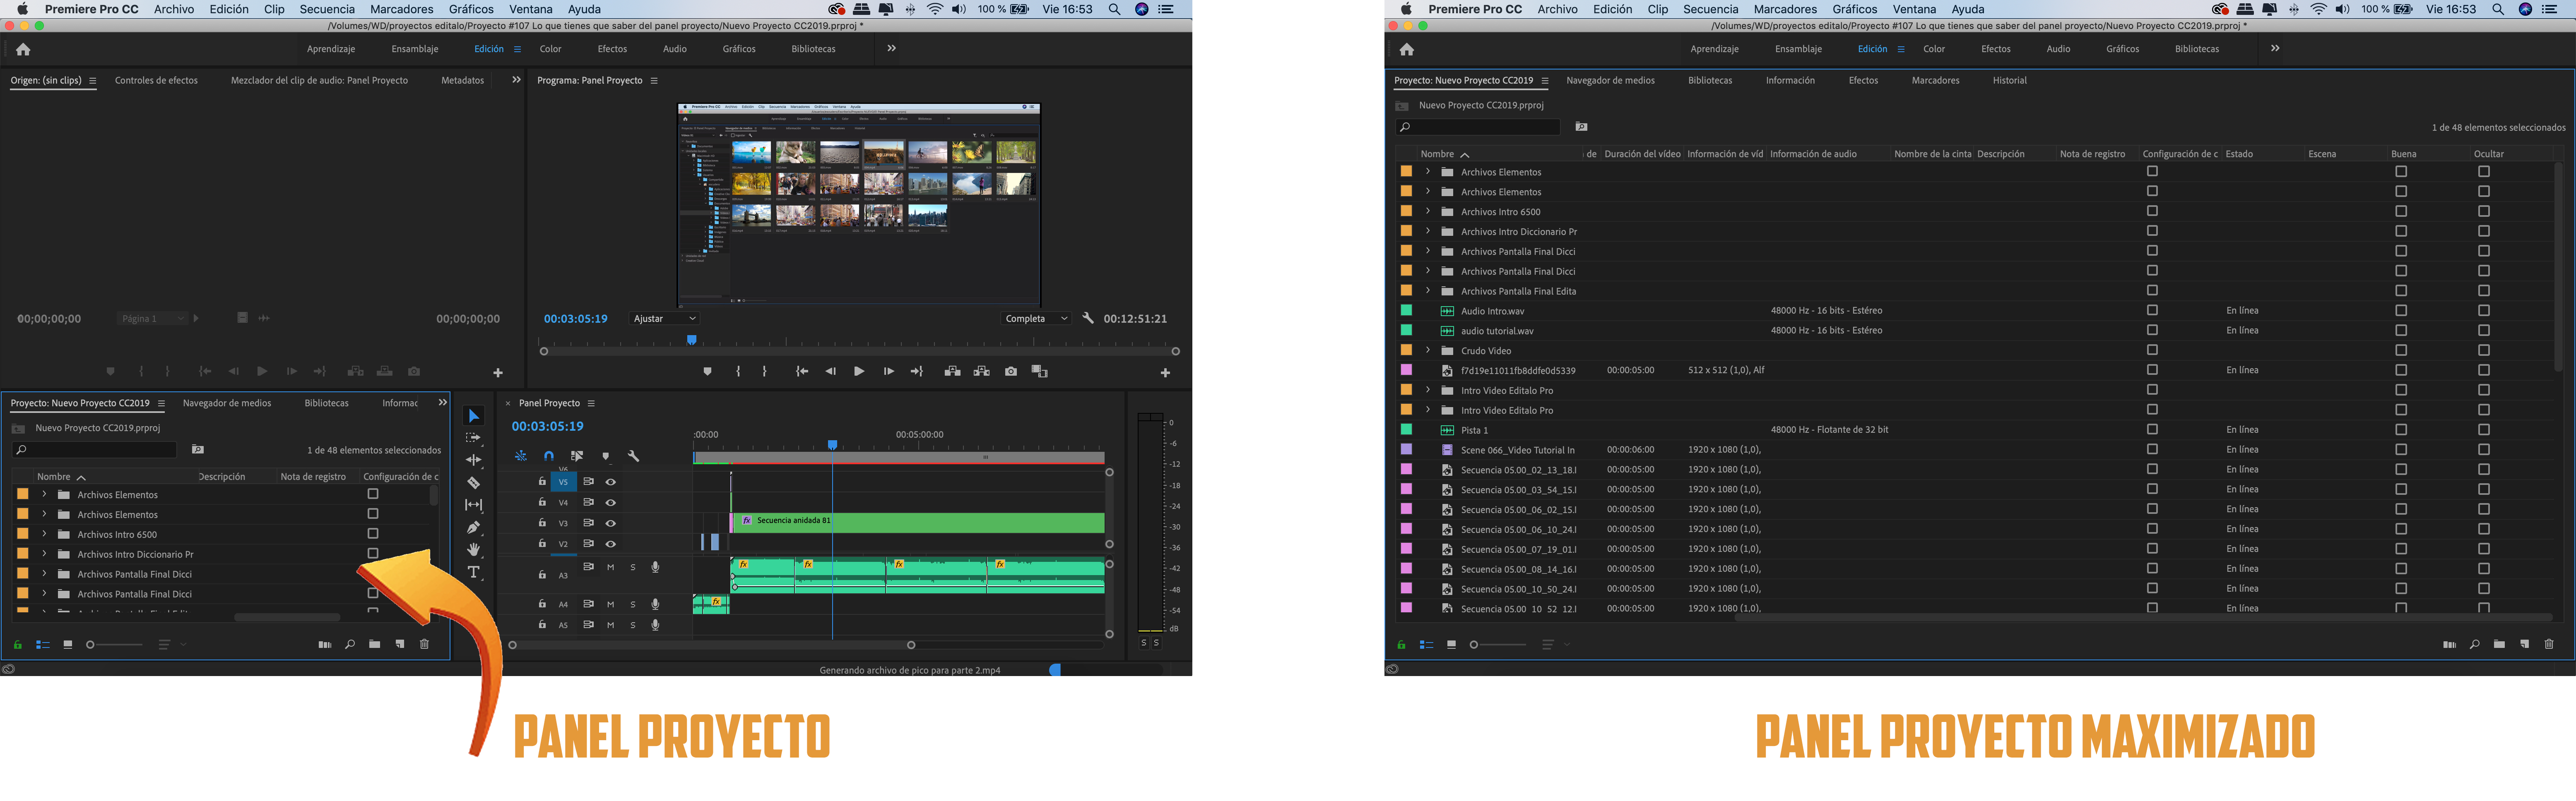Select the Hand tool

(474, 549)
